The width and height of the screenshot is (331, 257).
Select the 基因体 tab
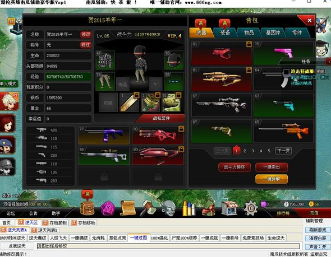[273, 32]
